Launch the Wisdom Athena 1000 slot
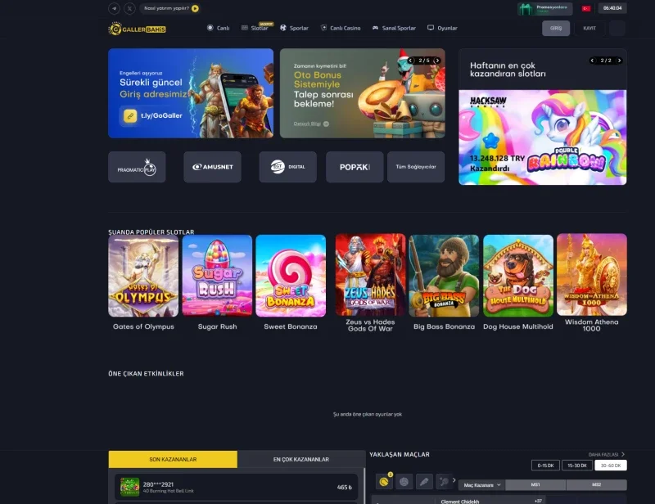The image size is (655, 504). (592, 275)
